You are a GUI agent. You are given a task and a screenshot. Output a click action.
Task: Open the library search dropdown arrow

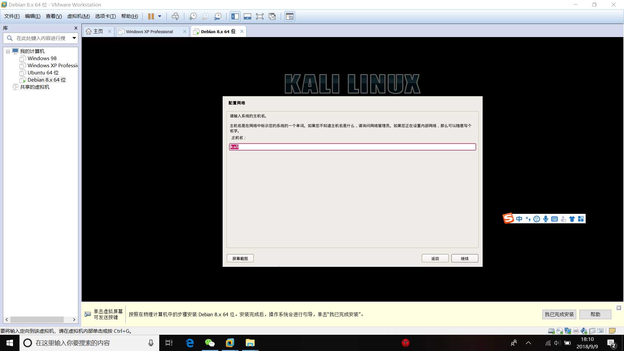(74, 38)
